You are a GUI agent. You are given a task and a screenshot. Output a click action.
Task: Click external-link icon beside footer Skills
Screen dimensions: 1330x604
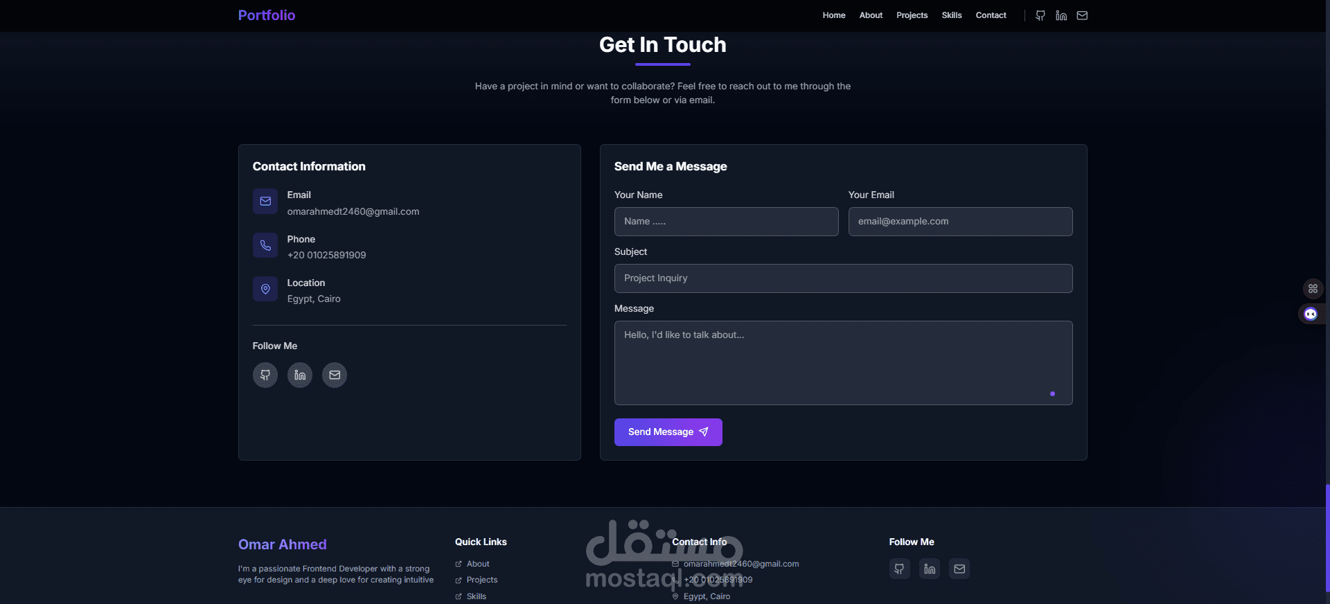(459, 596)
